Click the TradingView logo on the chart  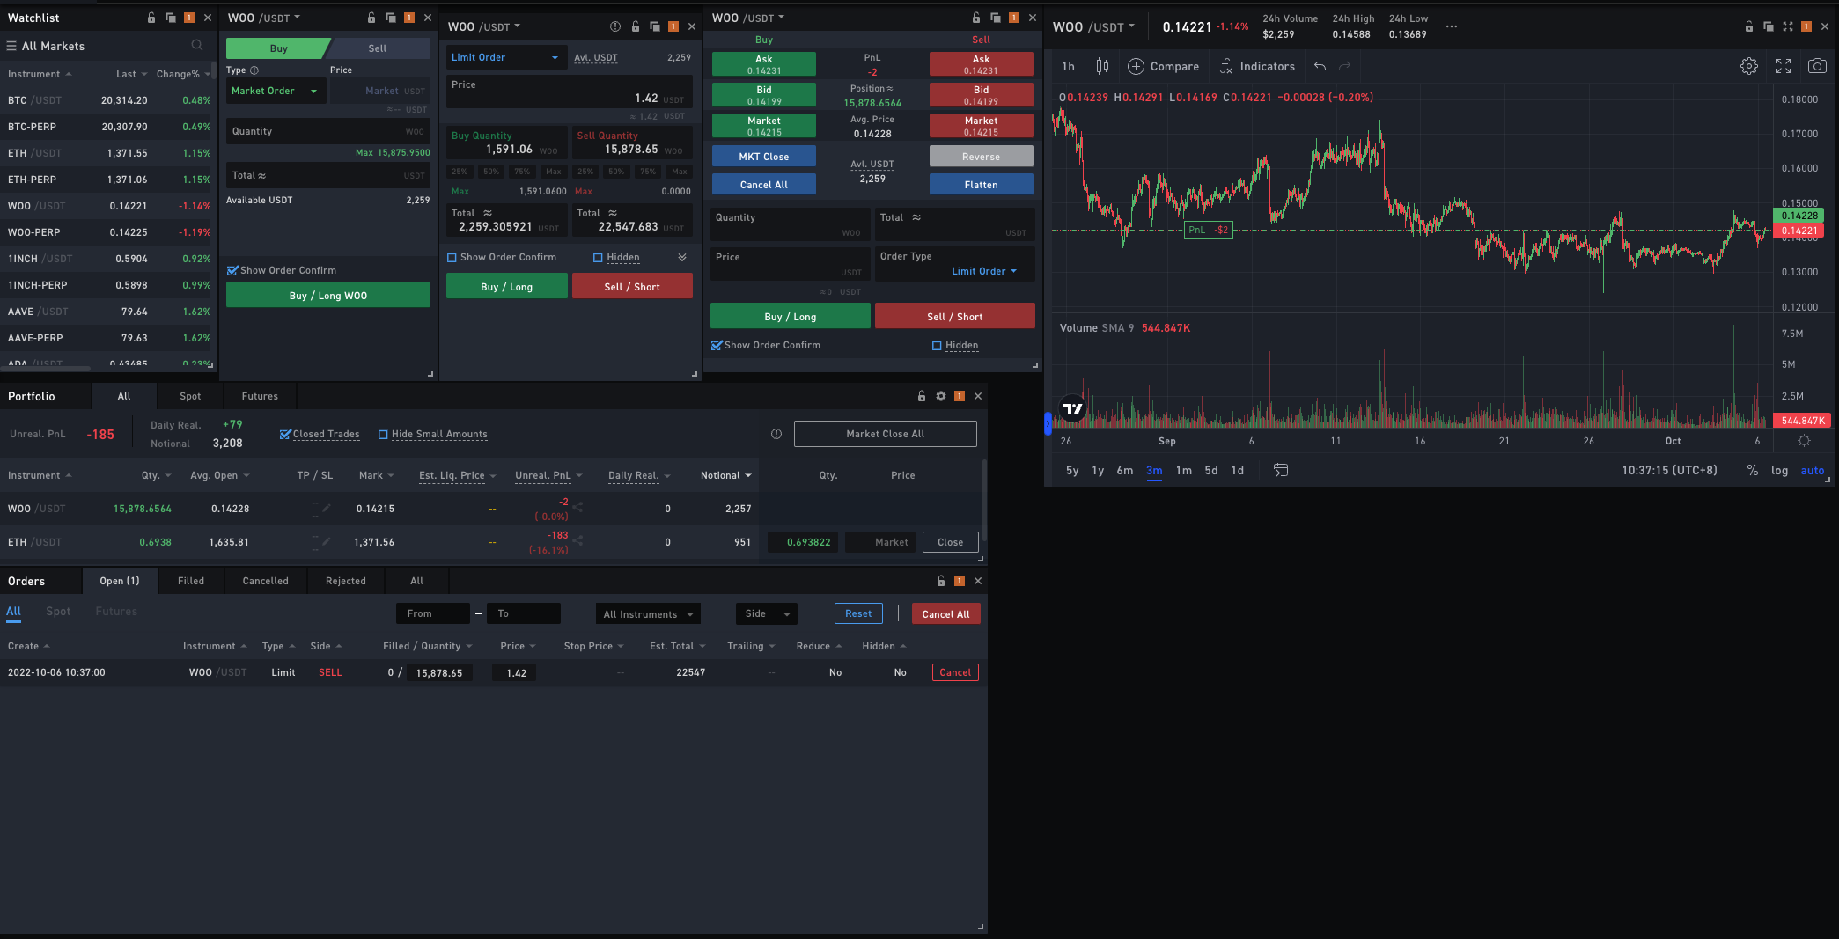1072,408
